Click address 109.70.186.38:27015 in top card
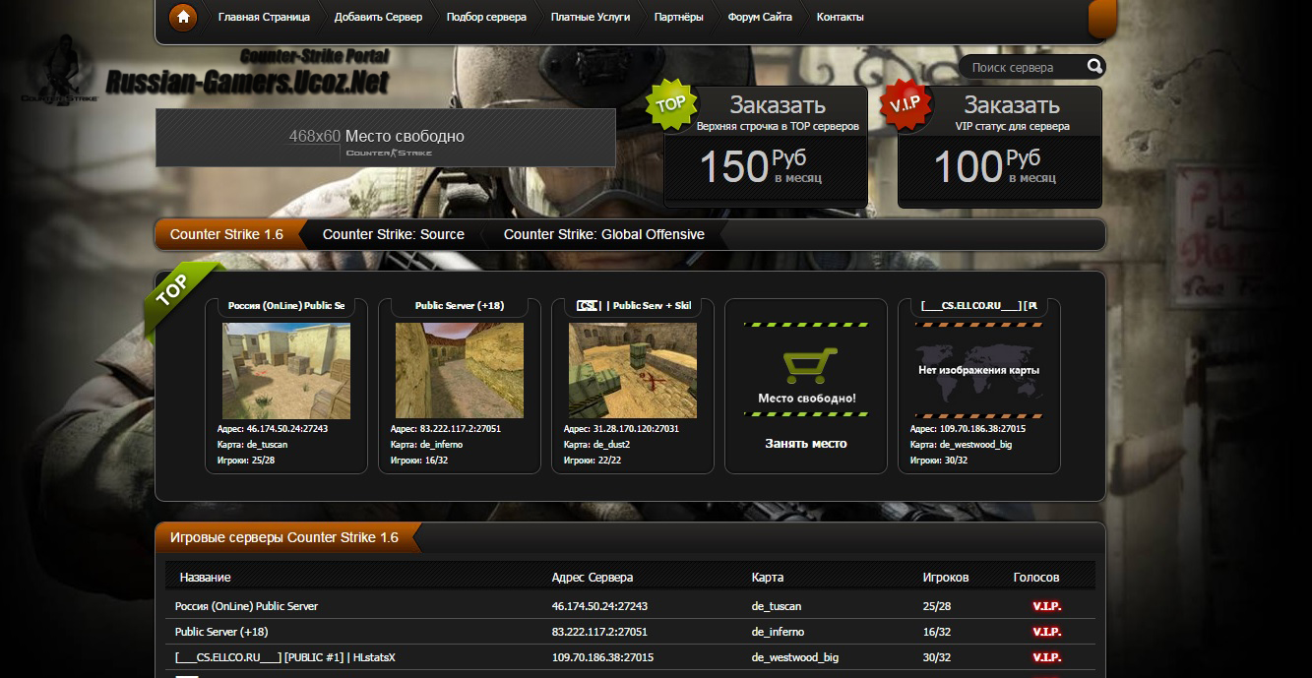 tap(968, 429)
